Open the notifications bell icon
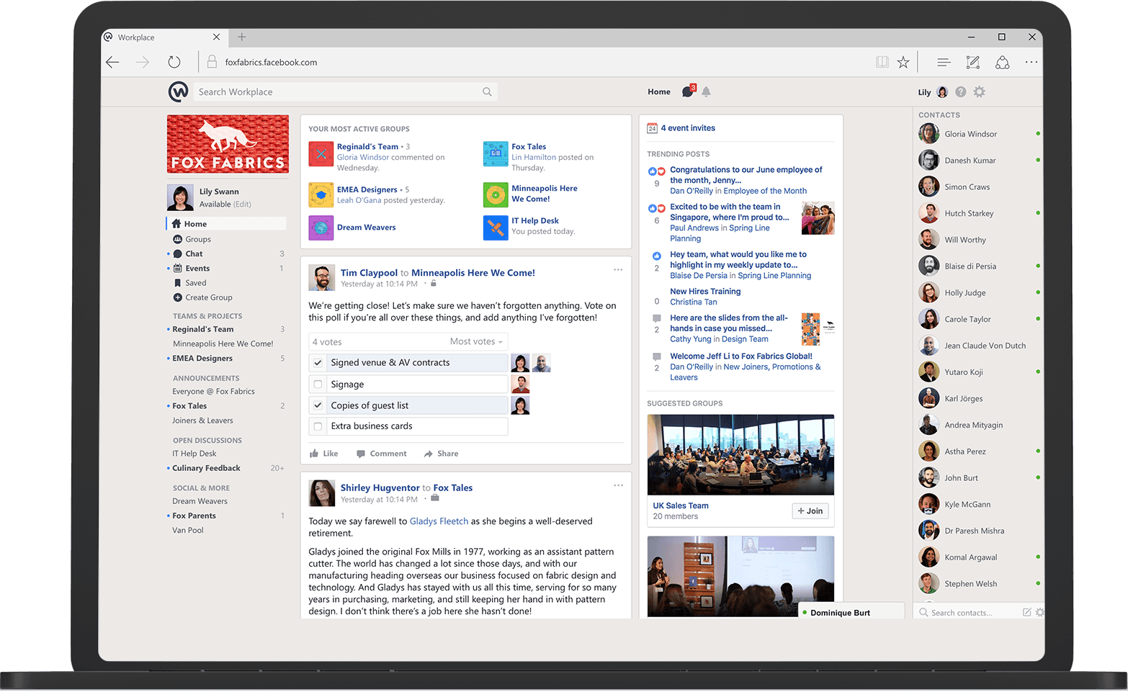This screenshot has width=1128, height=692. pos(706,91)
